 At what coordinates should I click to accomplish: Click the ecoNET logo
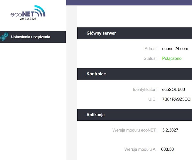point(28,11)
